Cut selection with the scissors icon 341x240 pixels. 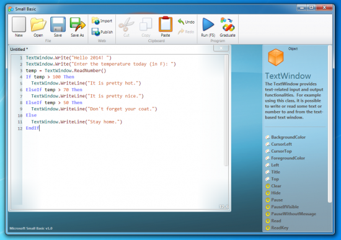click(126, 27)
